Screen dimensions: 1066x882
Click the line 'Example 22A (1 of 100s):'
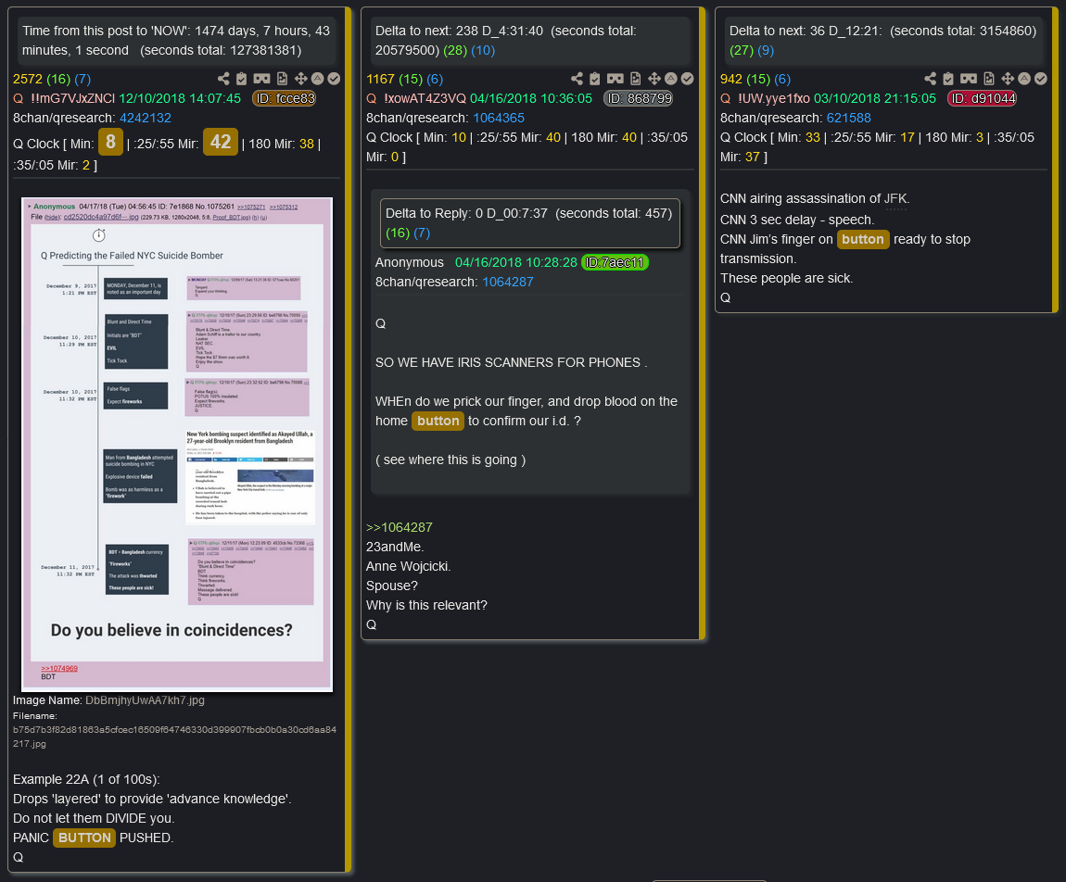tap(86, 779)
